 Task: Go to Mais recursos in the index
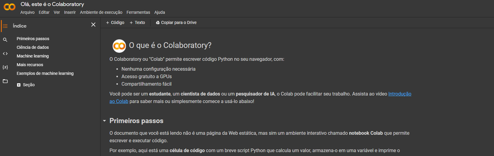tap(30, 65)
